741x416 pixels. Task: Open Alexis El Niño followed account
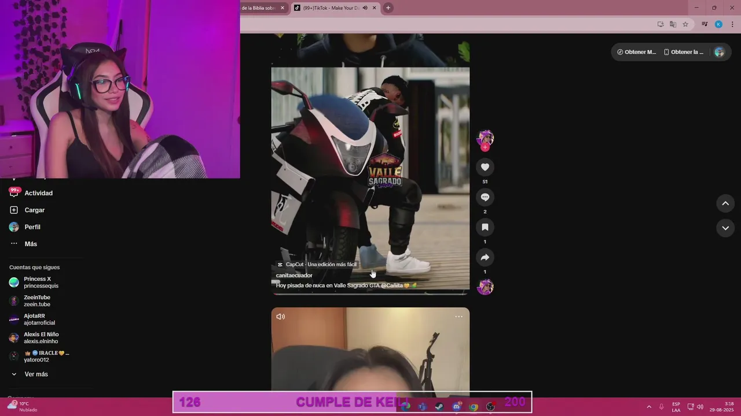pos(41,338)
